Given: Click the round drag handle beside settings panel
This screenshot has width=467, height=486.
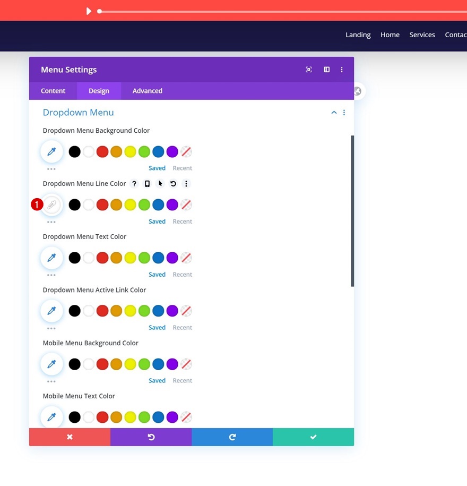Looking at the screenshot, I should [x=358, y=91].
